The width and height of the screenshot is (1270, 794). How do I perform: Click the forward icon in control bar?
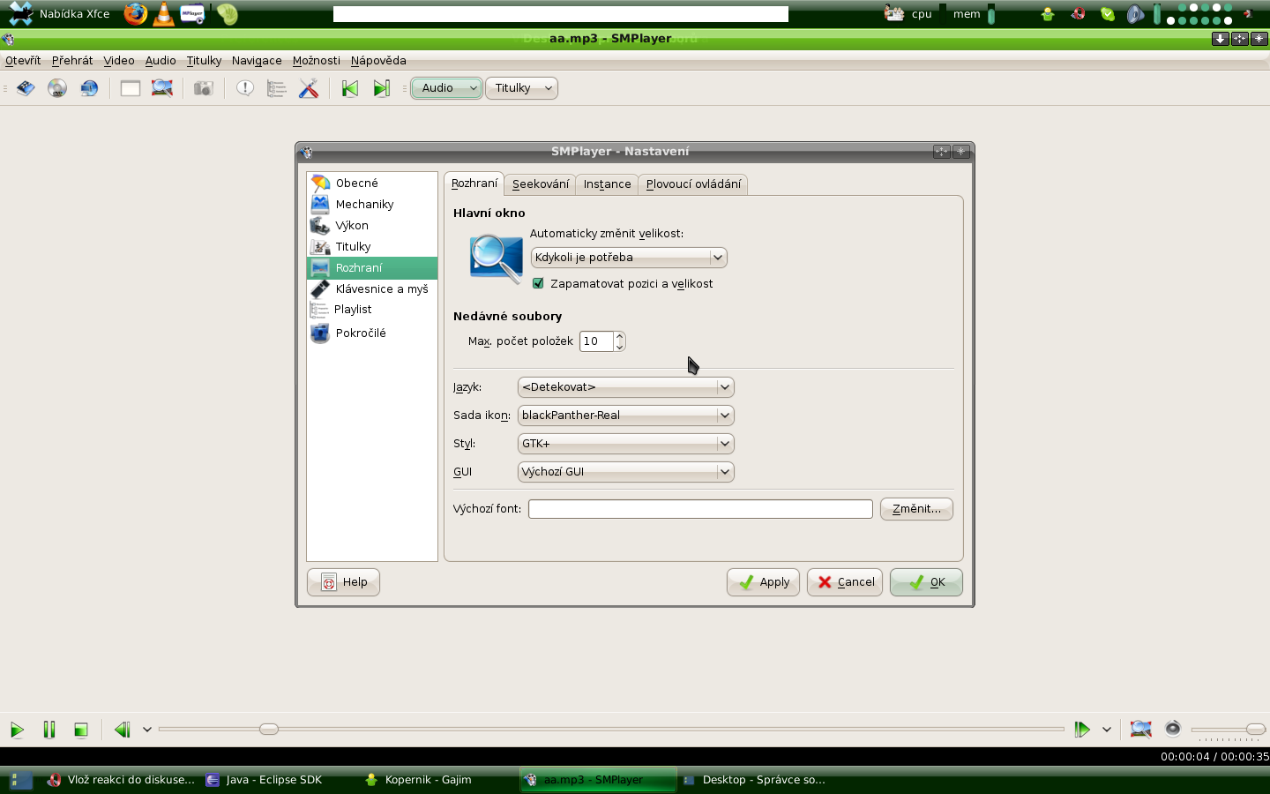1082,730
